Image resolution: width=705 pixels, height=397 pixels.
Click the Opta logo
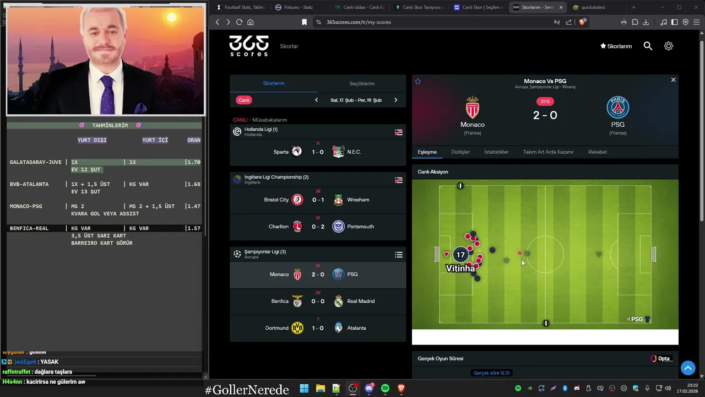660,358
